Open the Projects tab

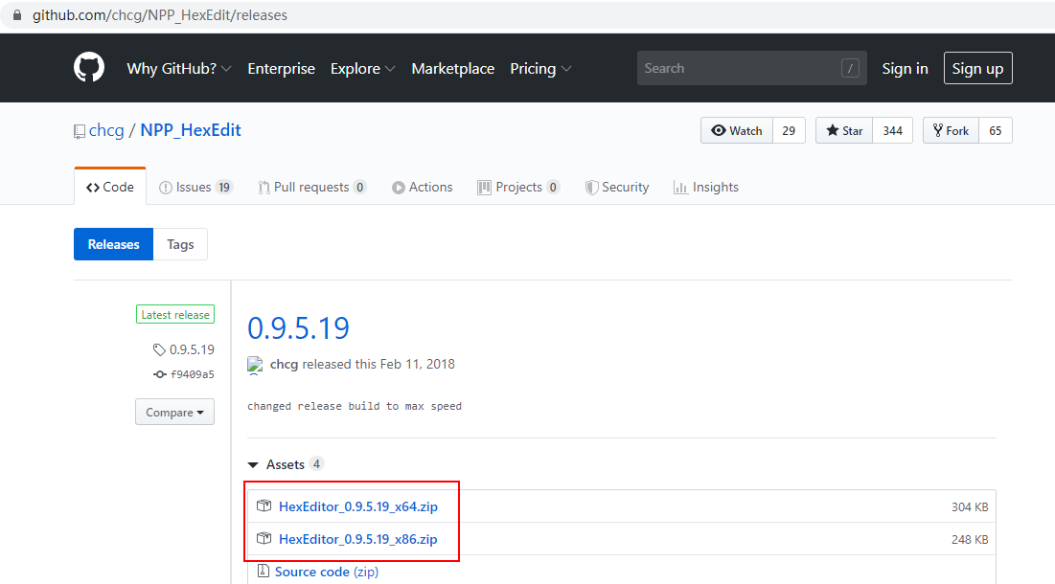click(518, 187)
